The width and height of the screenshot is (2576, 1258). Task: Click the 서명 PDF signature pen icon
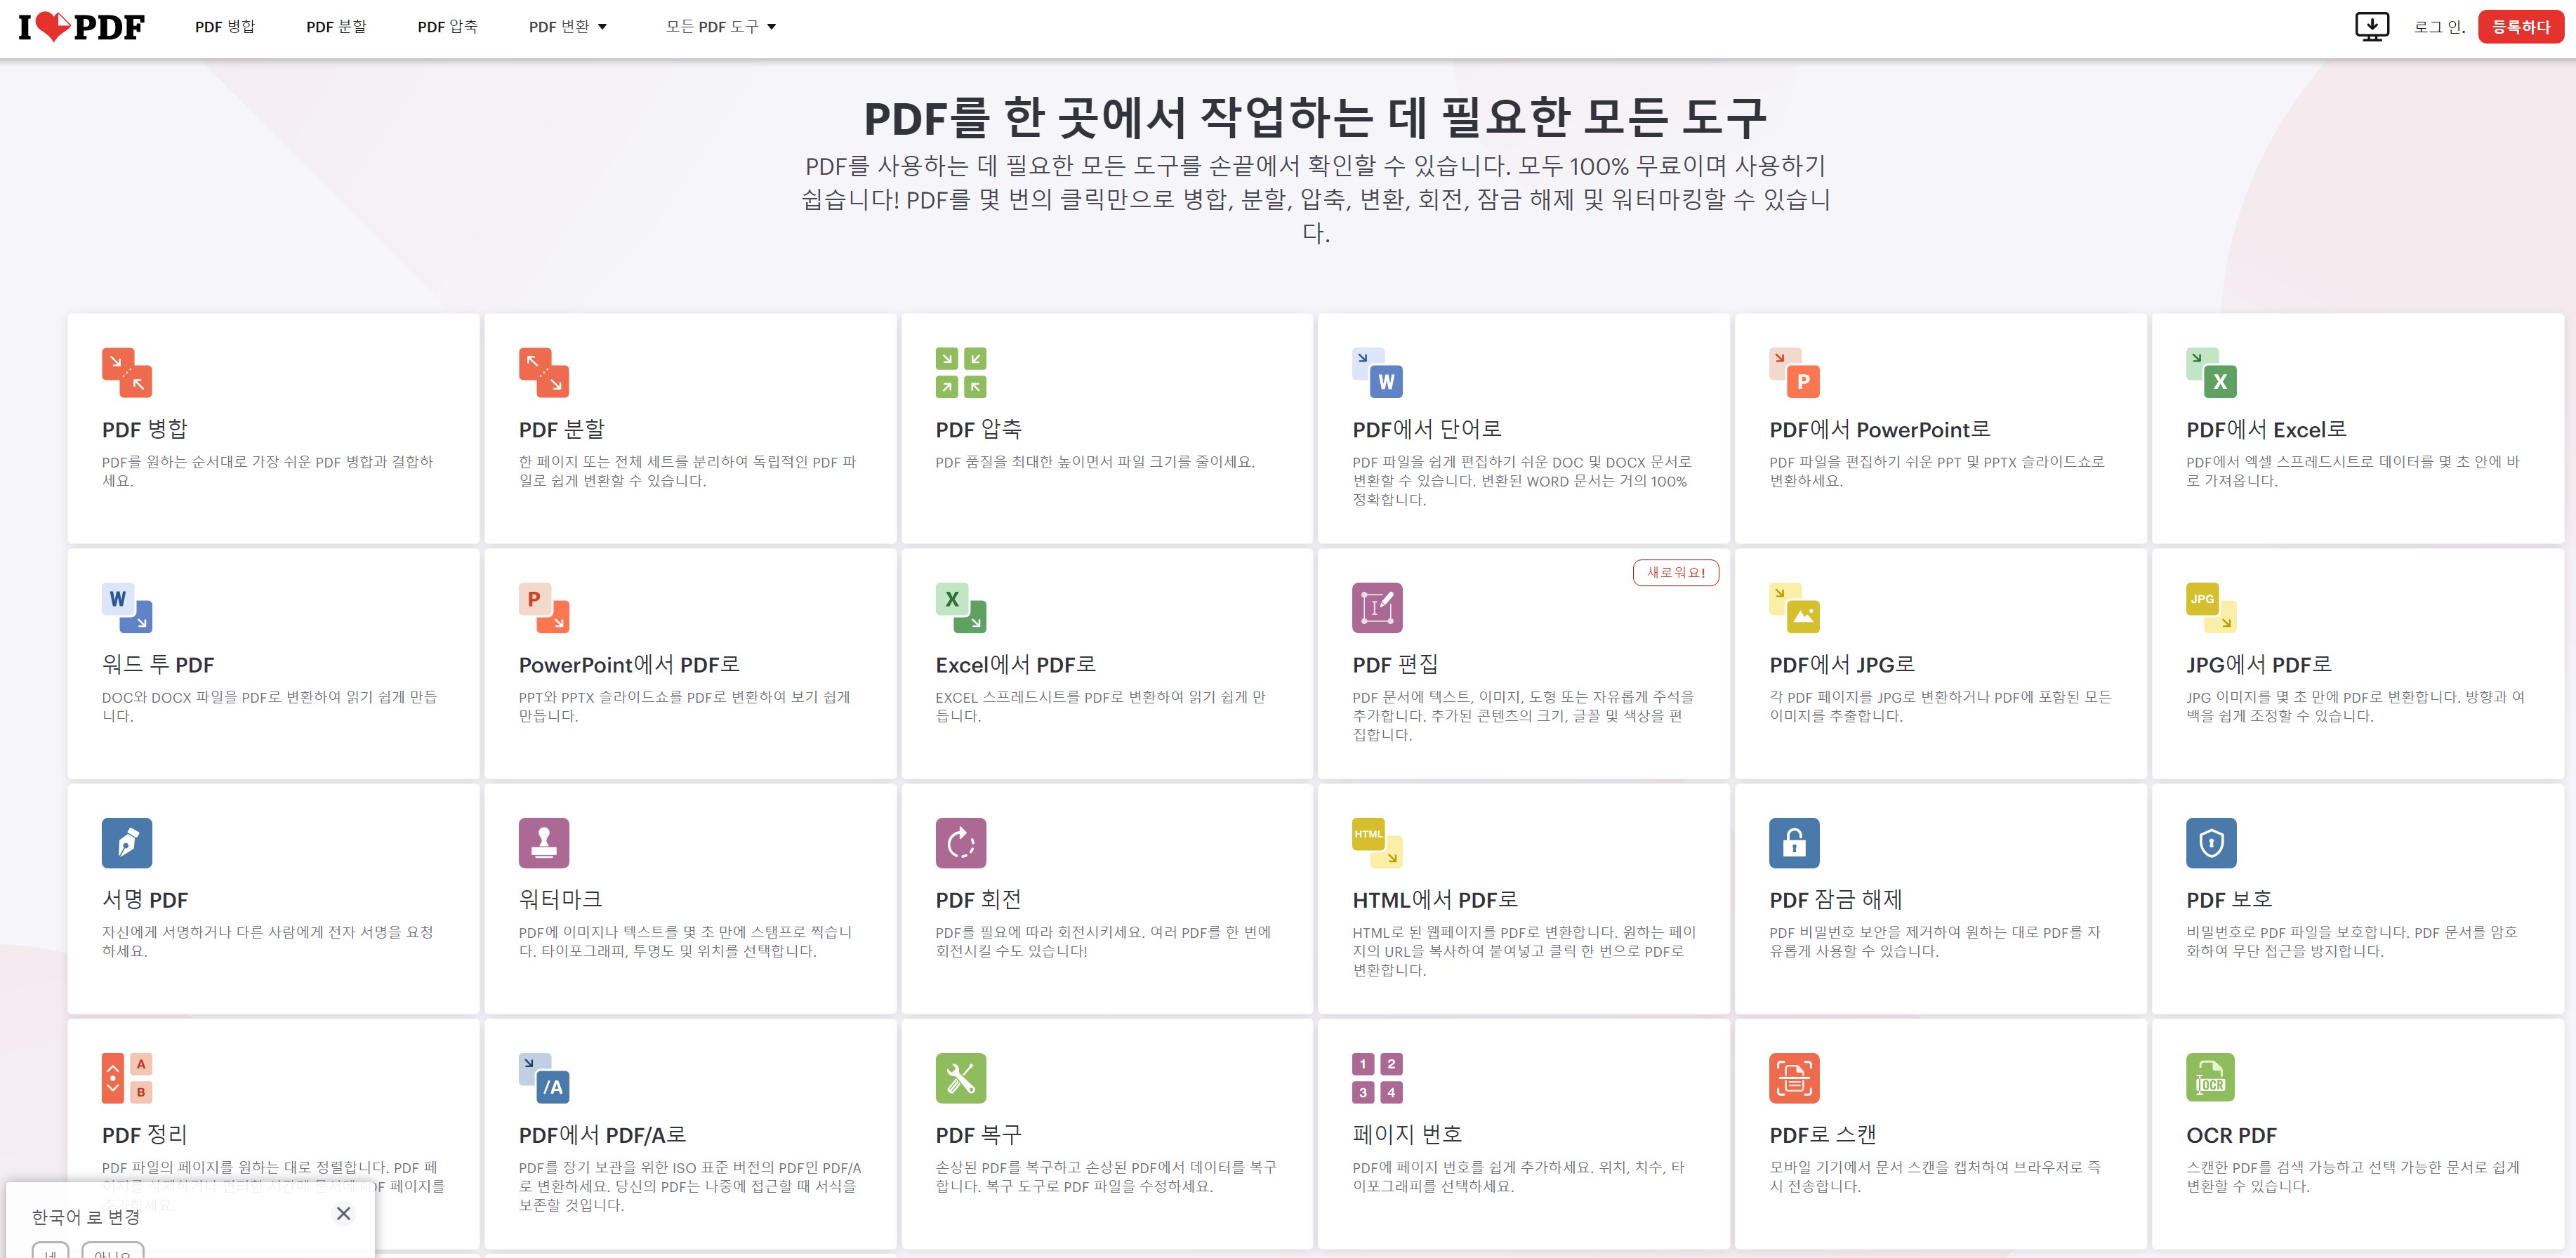(127, 843)
